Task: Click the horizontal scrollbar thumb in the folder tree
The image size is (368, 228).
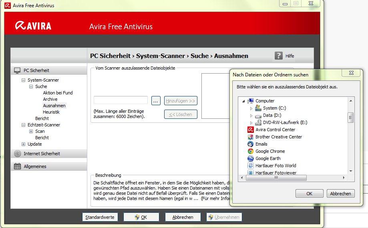Action: click(276, 178)
